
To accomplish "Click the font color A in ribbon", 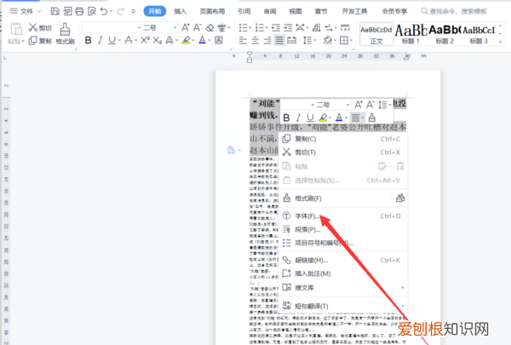I will tap(202, 40).
